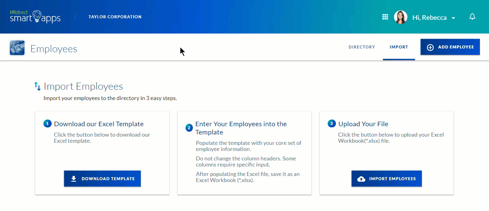489x211 pixels.
Task: Click the Employees app icon
Action: pos(17,48)
